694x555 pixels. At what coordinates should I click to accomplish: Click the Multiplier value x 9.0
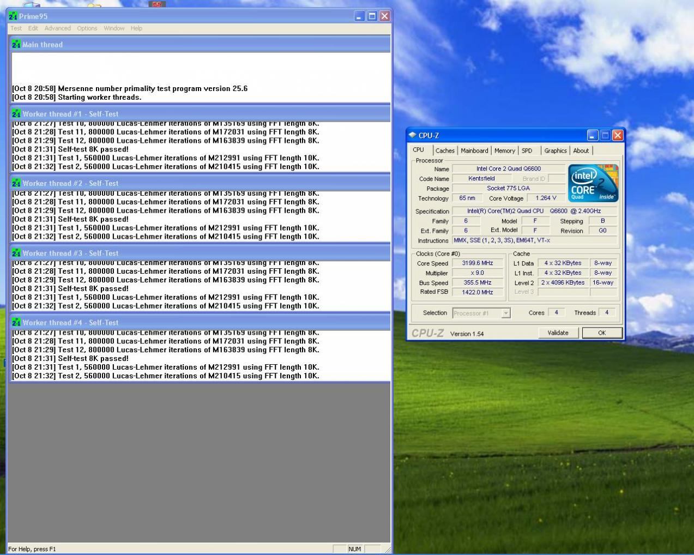(x=478, y=273)
